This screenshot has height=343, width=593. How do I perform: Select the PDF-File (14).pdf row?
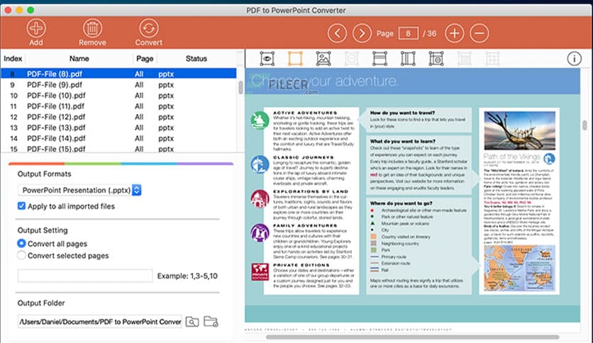(118, 138)
